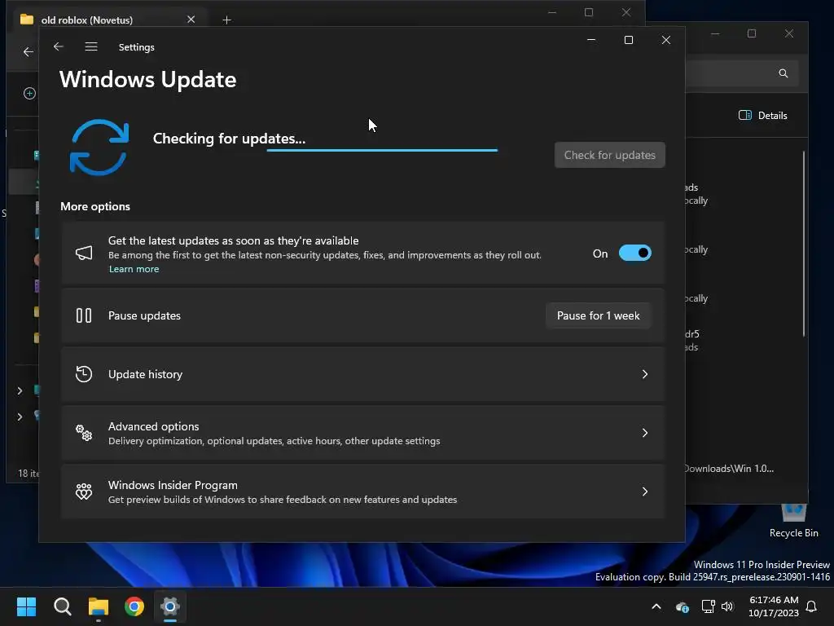Click Check for updates button
834x626 pixels.
pyautogui.click(x=609, y=155)
